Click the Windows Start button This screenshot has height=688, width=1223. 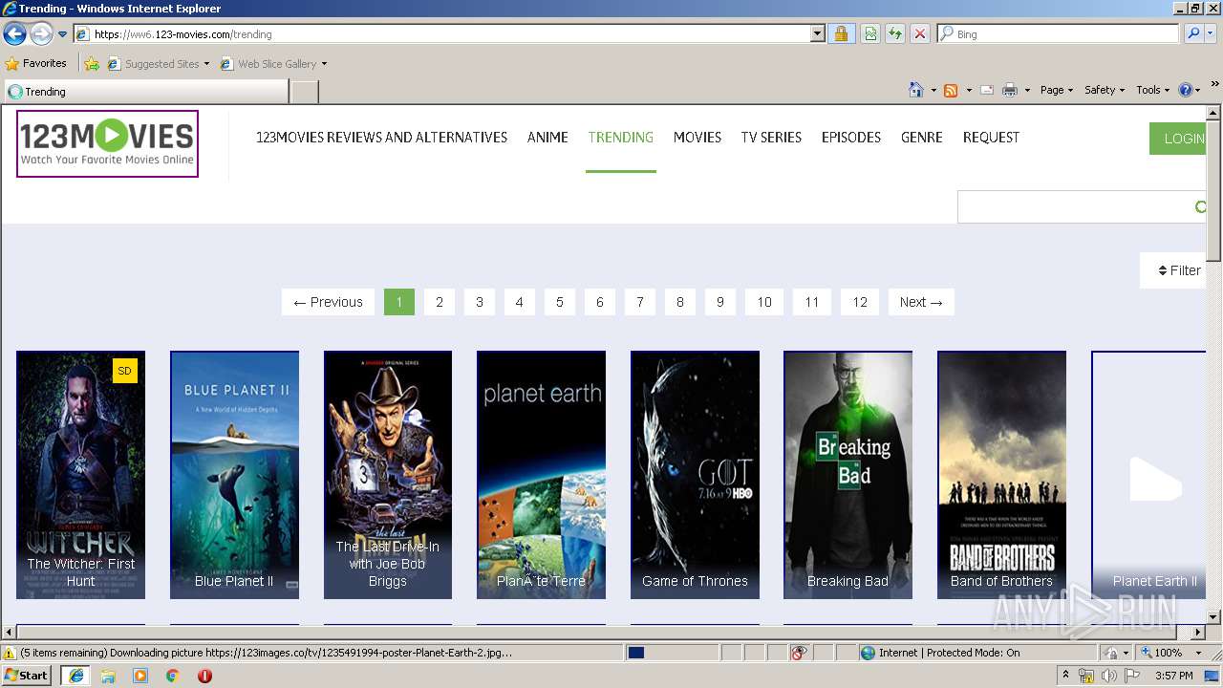27,675
